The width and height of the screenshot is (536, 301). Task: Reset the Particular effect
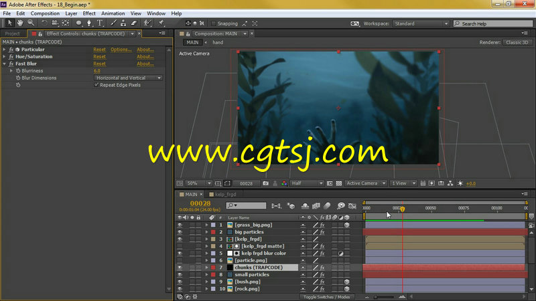click(99, 49)
